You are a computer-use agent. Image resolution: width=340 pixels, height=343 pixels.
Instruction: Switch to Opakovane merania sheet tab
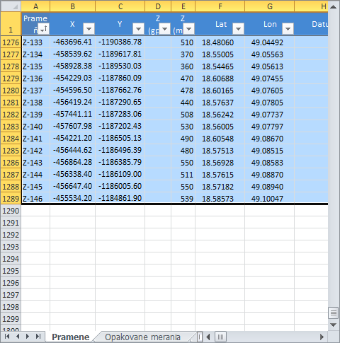[x=142, y=337]
